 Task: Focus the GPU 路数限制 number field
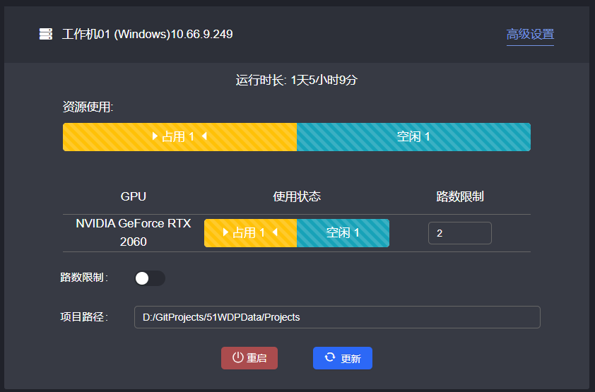click(459, 233)
